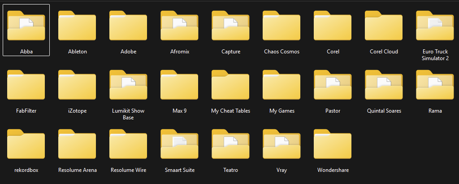Select the Abba folder icon
The width and height of the screenshot is (459, 184).
[26, 26]
